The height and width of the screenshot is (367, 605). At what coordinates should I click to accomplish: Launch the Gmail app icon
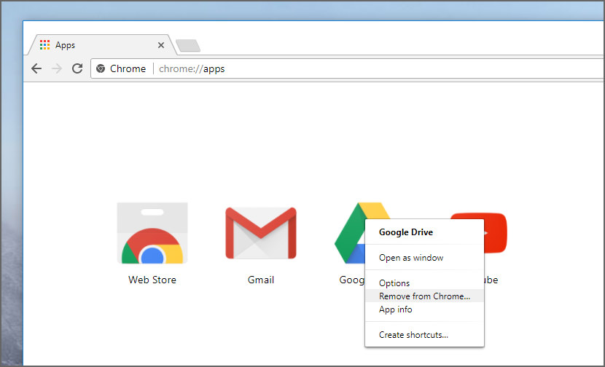[x=261, y=233]
